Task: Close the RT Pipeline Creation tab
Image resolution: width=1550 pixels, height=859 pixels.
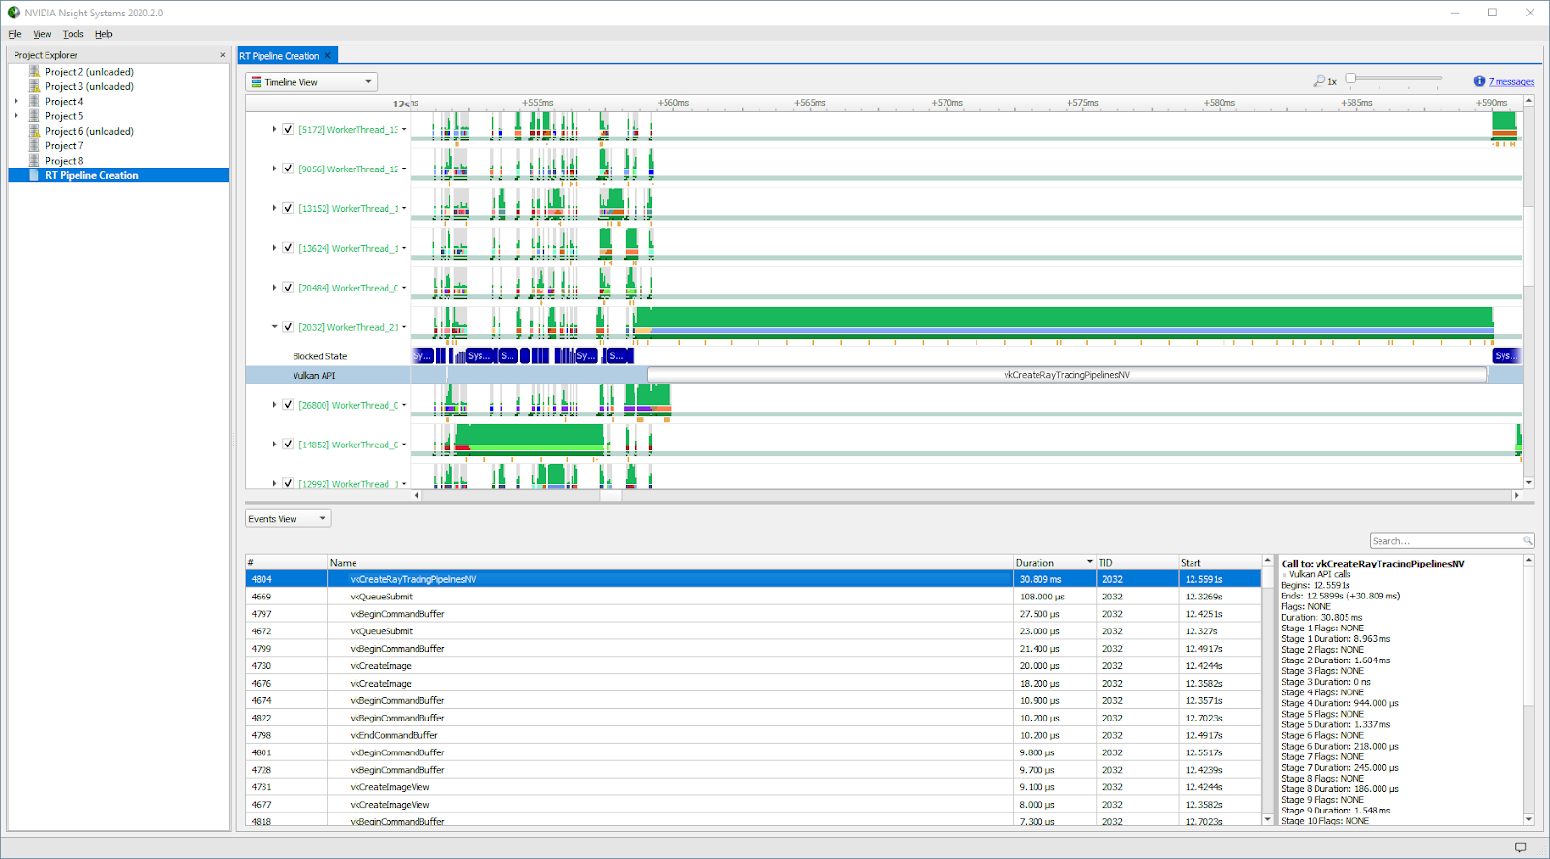Action: [328, 56]
